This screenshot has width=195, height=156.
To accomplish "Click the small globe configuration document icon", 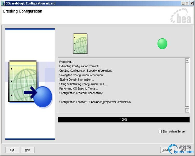I will coord(80,44).
